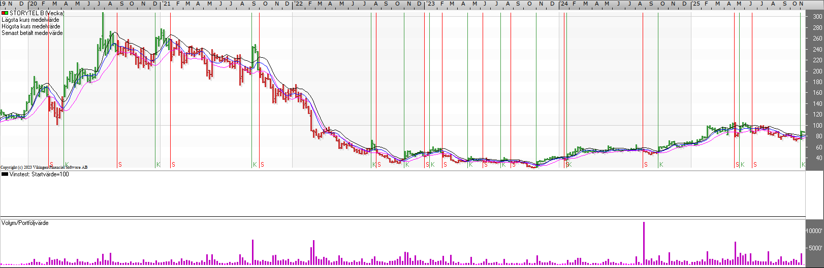Click the 'Volym/Portföljvärde' panel label
The height and width of the screenshot is (268, 824).
[25, 223]
